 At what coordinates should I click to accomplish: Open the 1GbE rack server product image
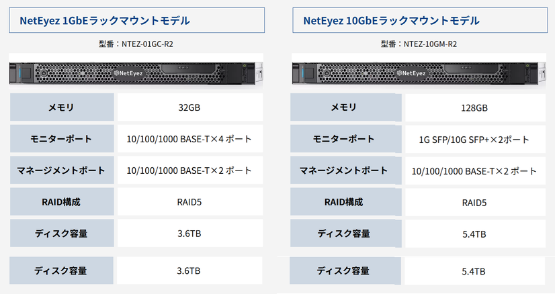click(136, 72)
